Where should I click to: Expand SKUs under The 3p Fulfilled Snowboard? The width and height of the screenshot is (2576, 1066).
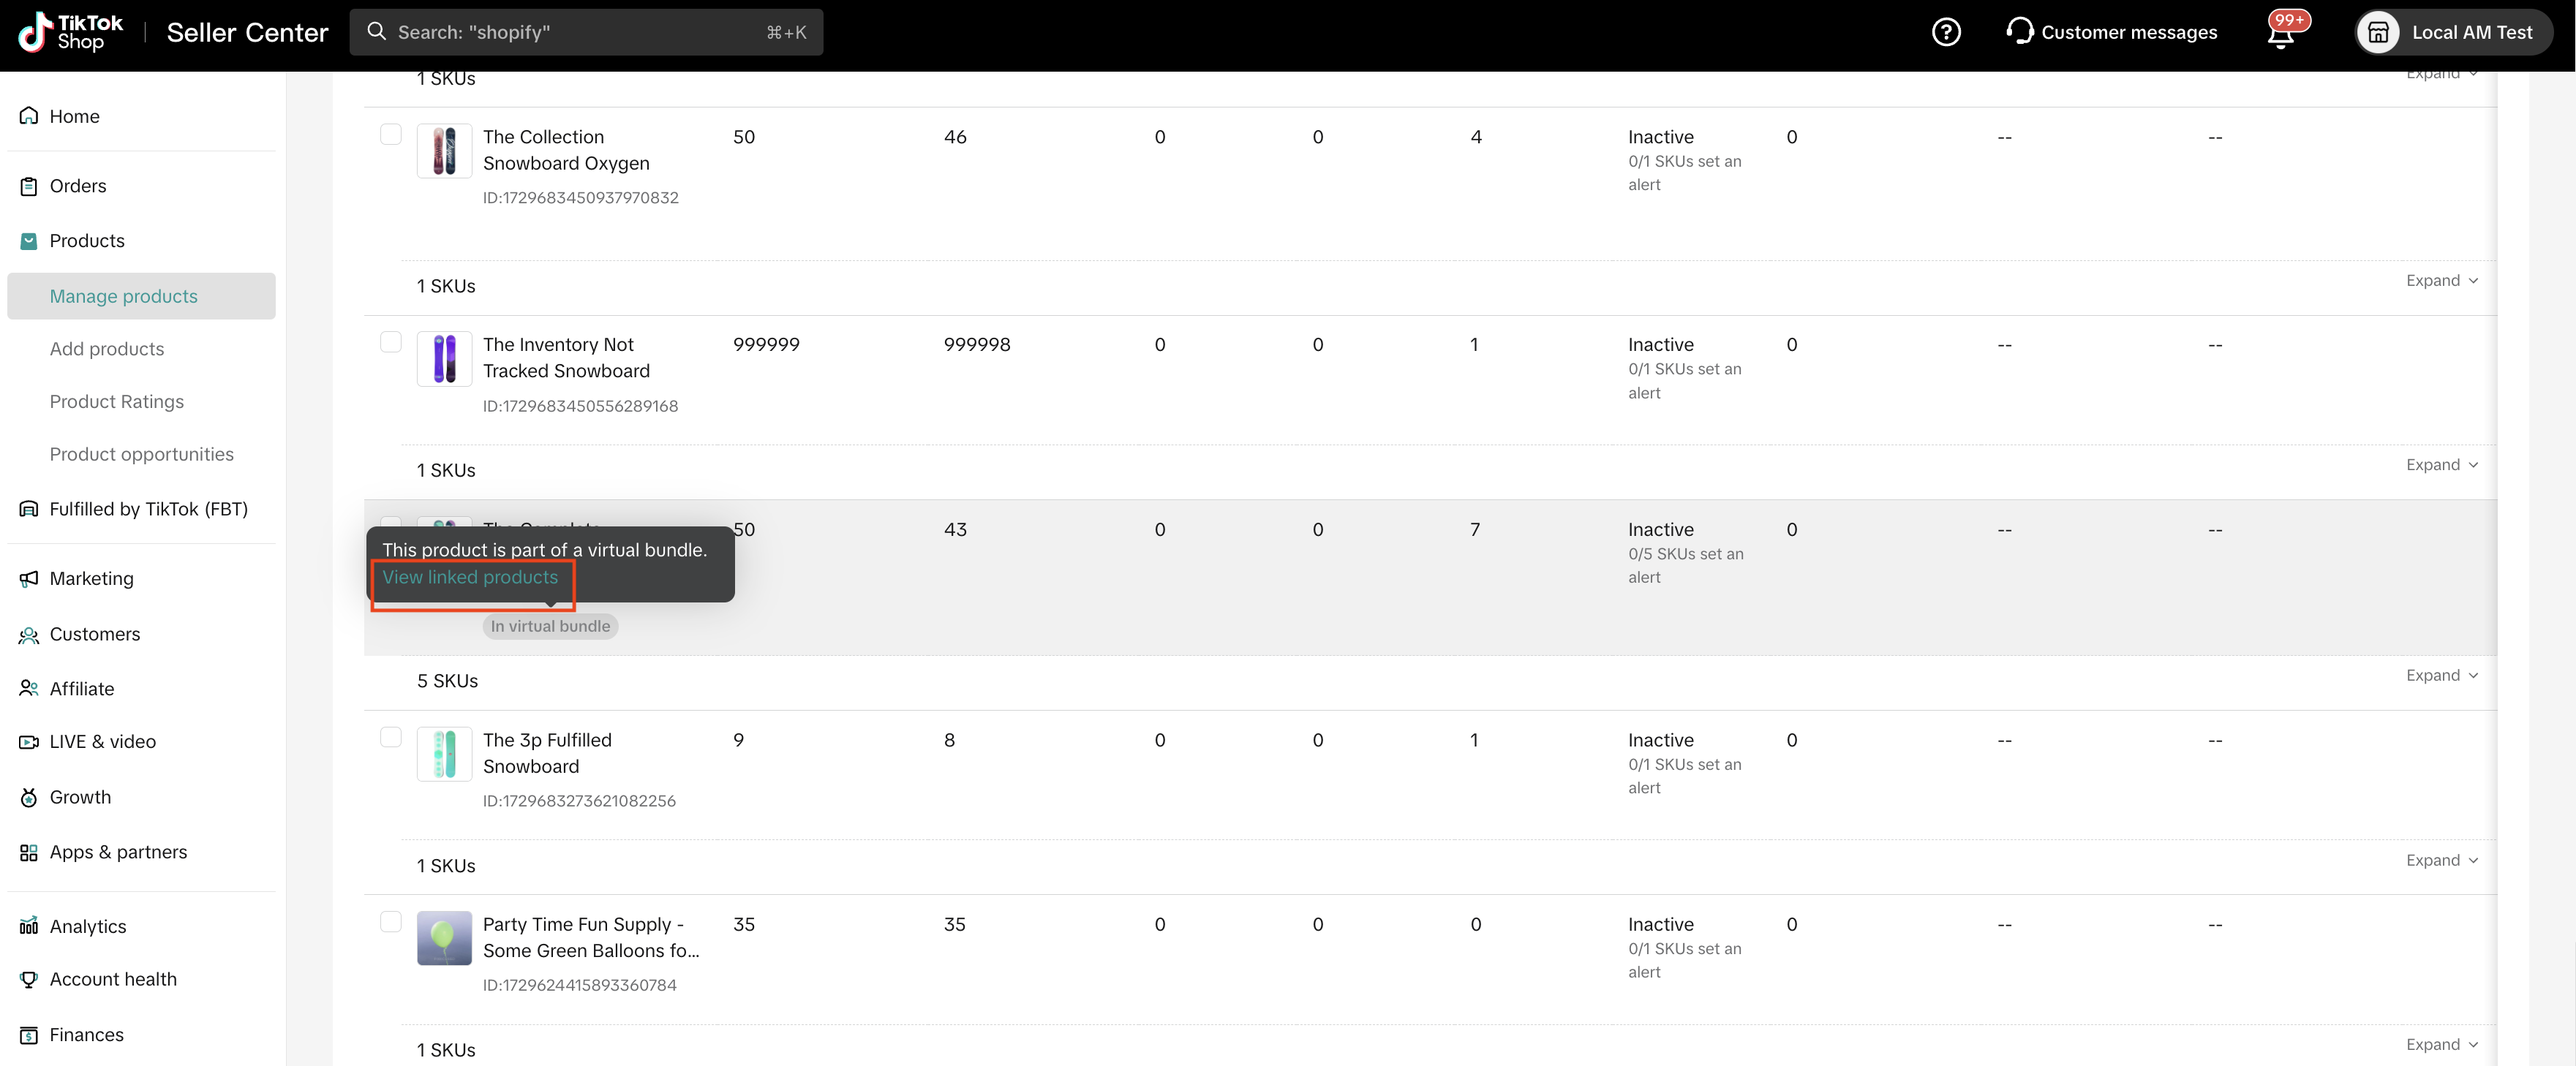pyautogui.click(x=2441, y=861)
